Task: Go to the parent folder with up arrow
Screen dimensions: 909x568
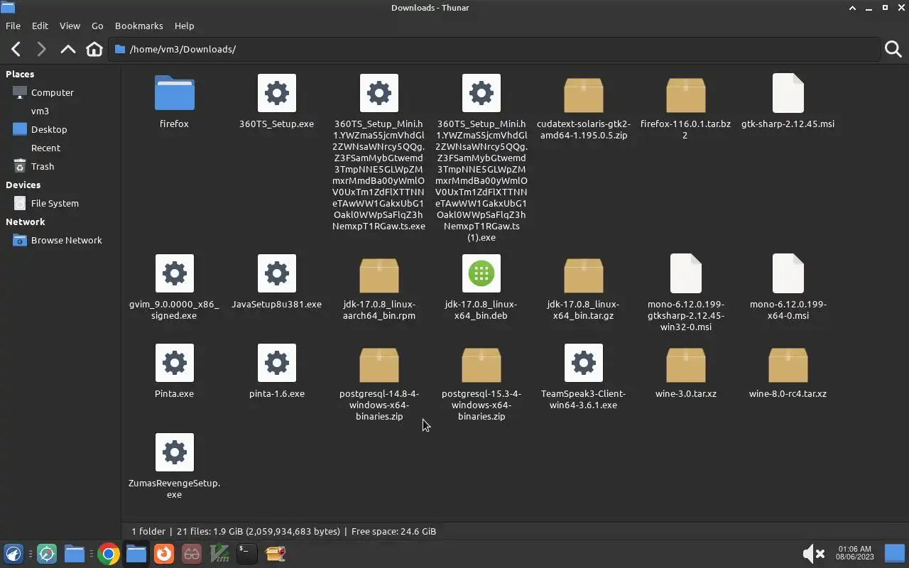Action: click(x=67, y=49)
